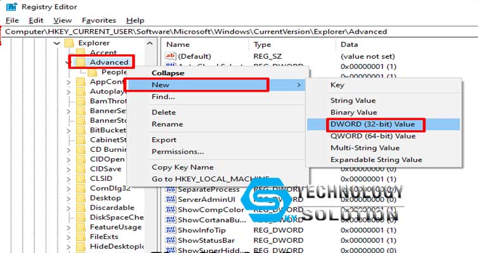Click the Explorer folder icon
Viewport: 478px width, 253px height.
[x=70, y=43]
